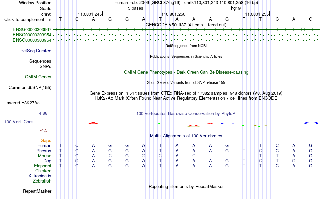Click 'Multiz Alignments of 100 Vertebrates' title

tap(186, 136)
